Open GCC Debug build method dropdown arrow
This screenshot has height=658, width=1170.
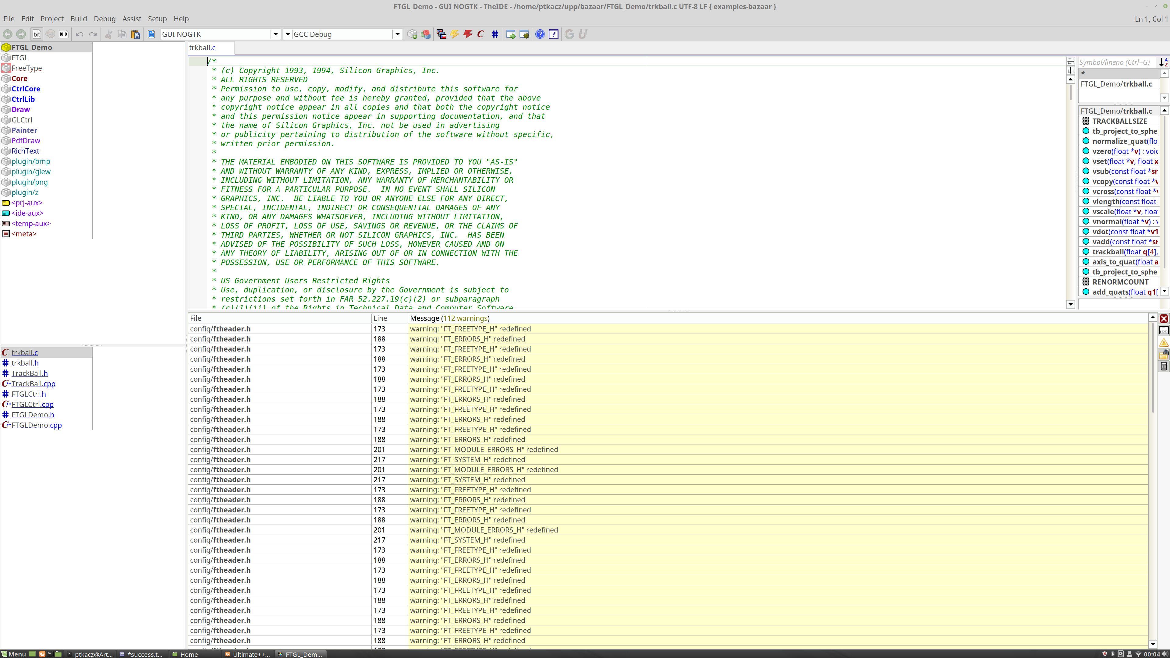pos(397,34)
